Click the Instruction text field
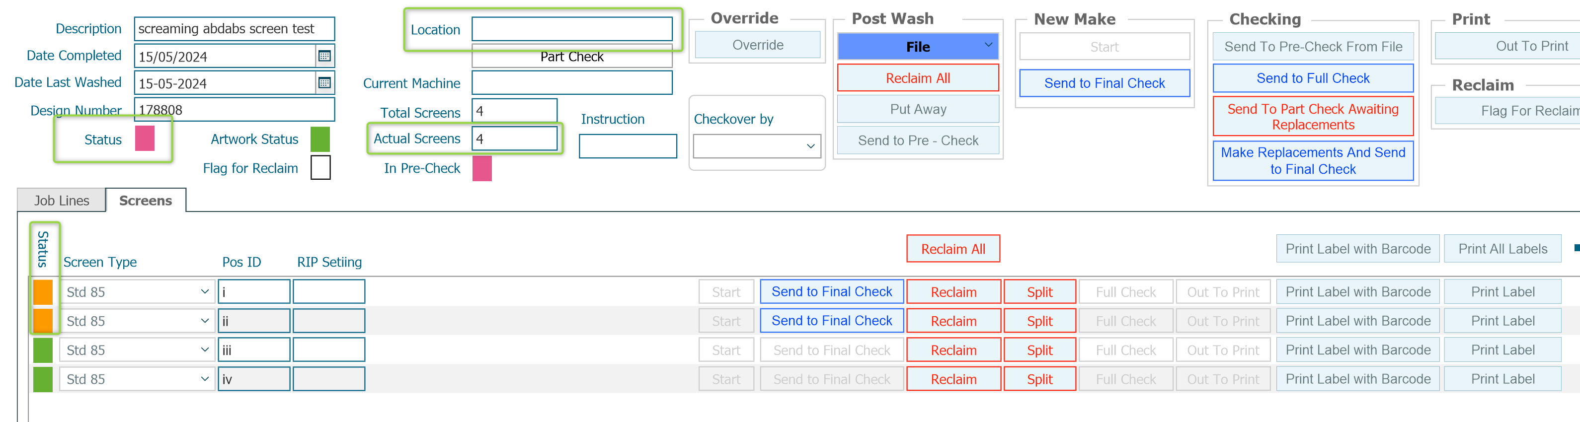 pos(628,146)
